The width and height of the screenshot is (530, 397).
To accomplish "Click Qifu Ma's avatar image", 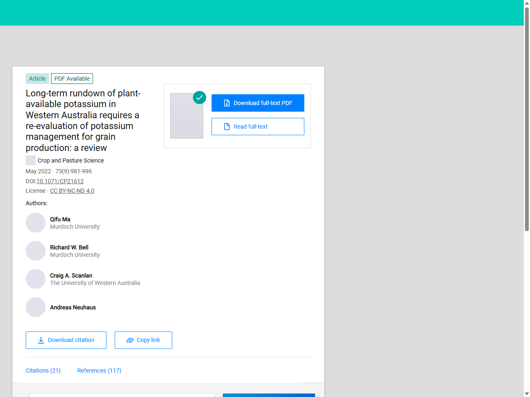I will (36, 222).
